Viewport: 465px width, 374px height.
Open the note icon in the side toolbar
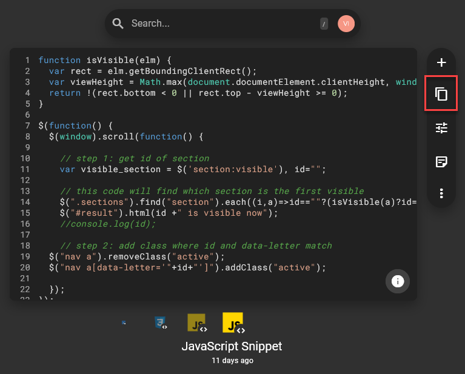(x=441, y=161)
